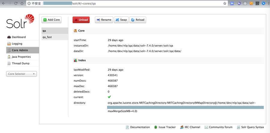Click the deletedDocs value 0

109,92
